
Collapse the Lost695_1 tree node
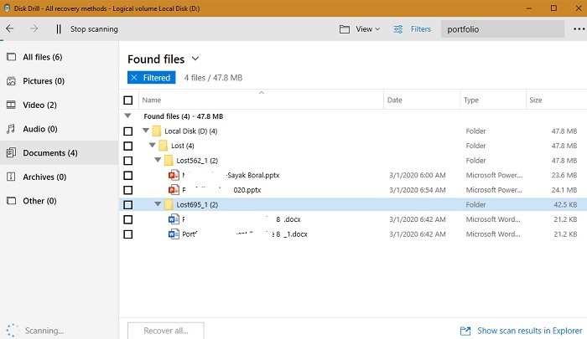(158, 203)
